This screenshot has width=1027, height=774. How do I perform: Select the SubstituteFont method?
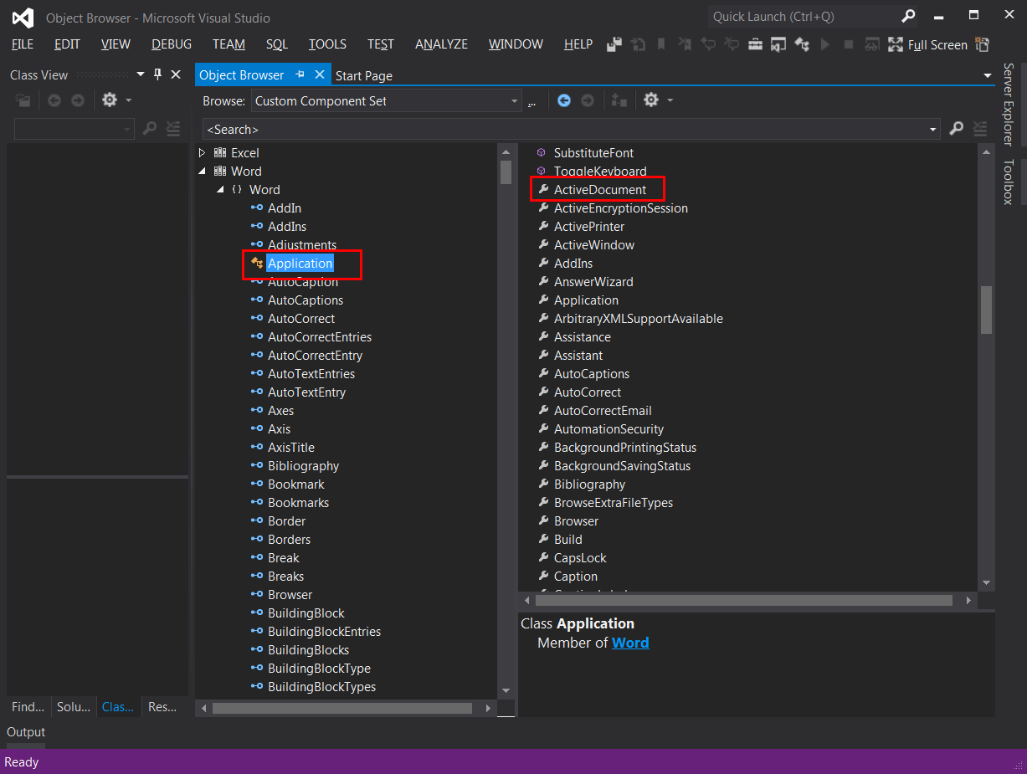coord(593,153)
